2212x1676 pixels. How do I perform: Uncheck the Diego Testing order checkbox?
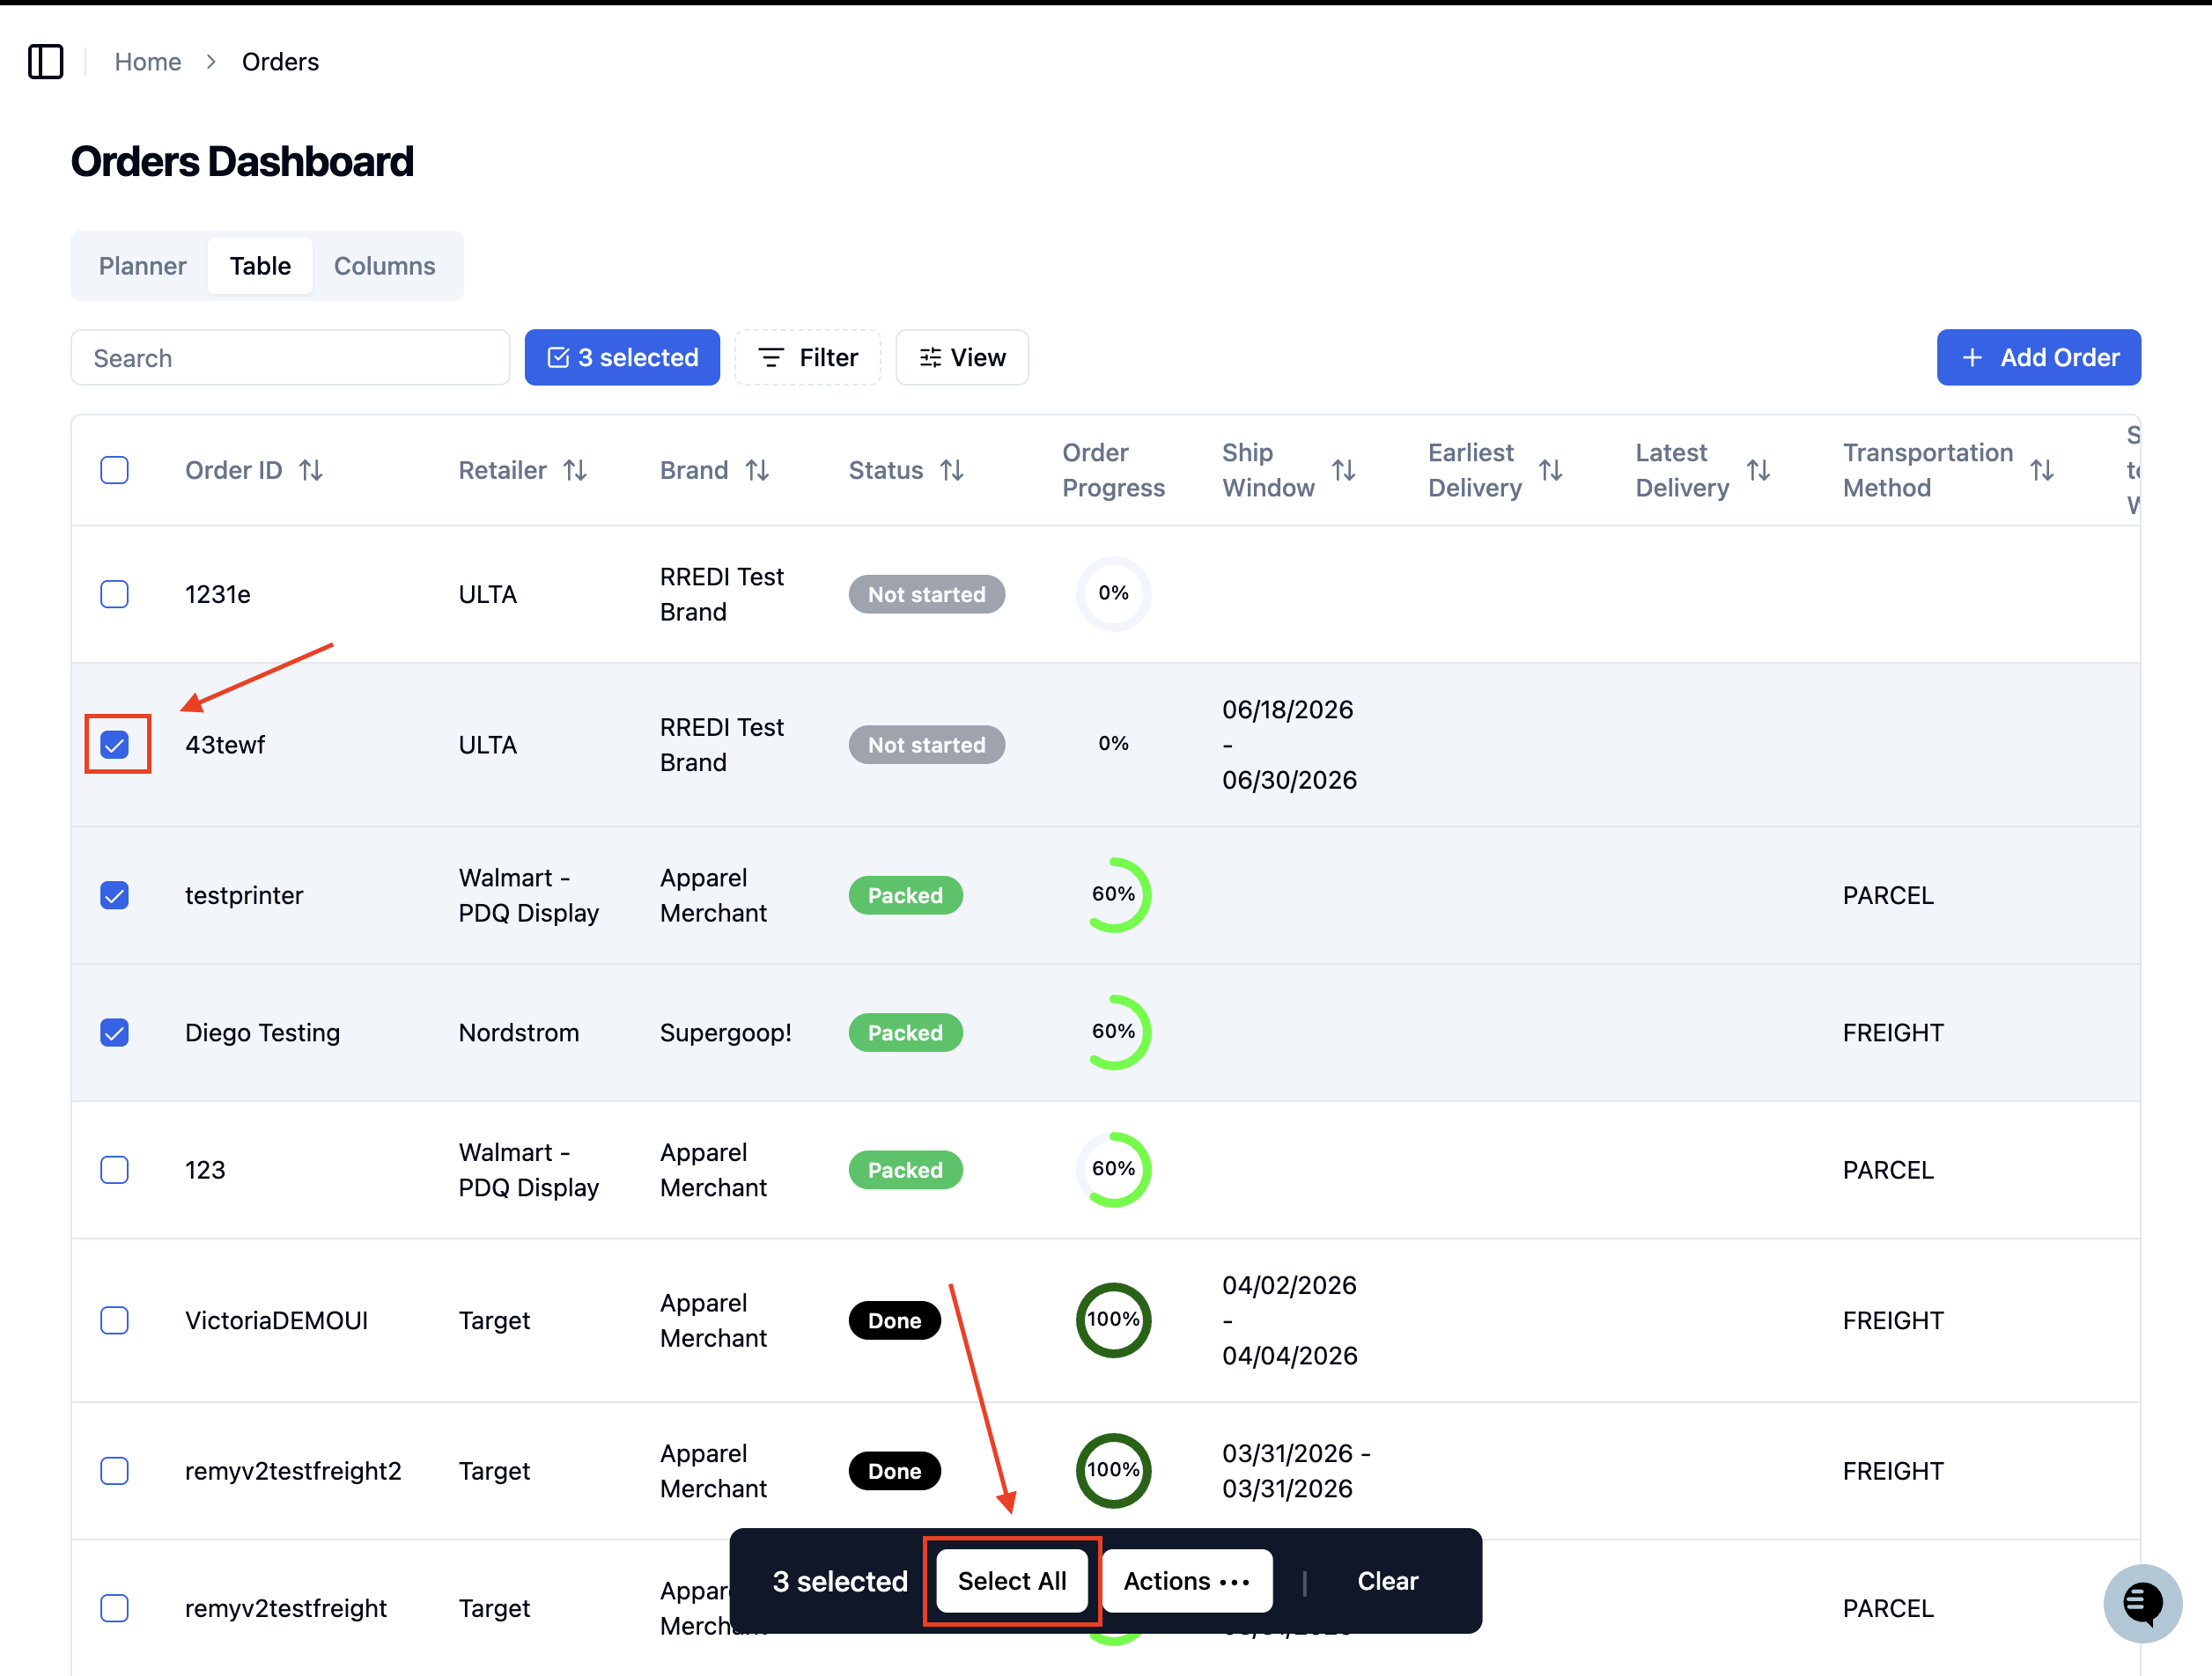click(115, 1033)
